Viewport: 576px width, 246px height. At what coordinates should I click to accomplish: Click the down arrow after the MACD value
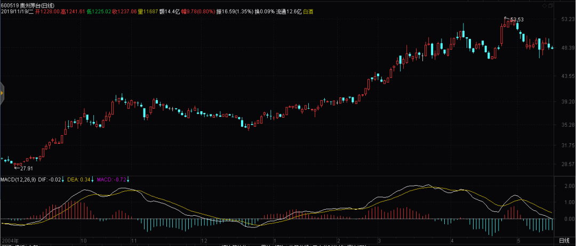(128, 179)
